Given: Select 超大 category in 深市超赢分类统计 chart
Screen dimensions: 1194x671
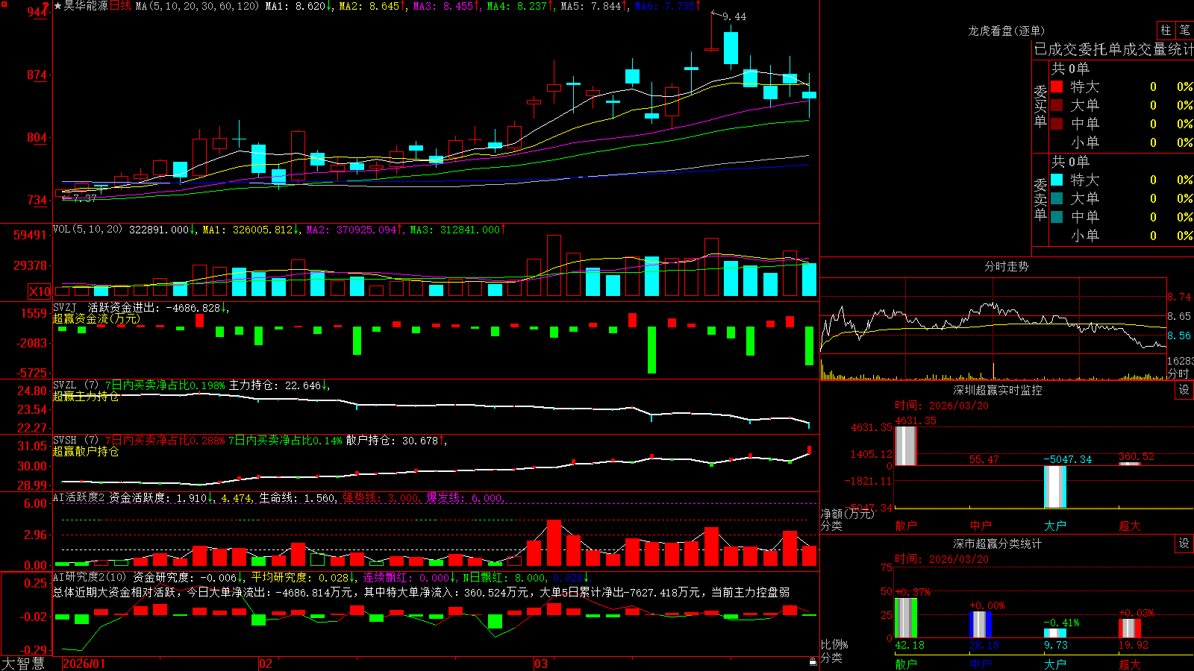Looking at the screenshot, I should 1130,664.
